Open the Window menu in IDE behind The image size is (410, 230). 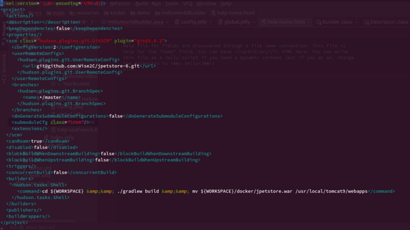(206, 4)
